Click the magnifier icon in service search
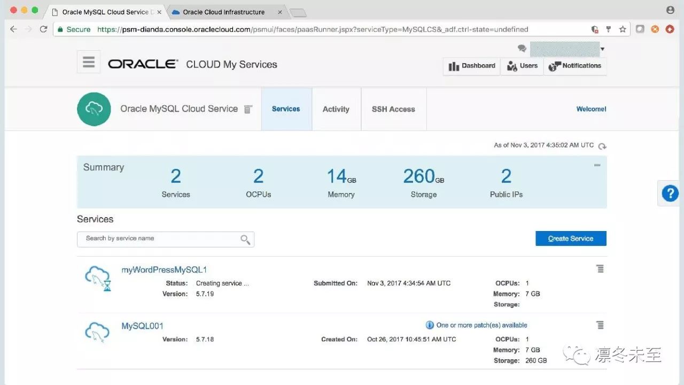This screenshot has width=684, height=385. (x=245, y=239)
